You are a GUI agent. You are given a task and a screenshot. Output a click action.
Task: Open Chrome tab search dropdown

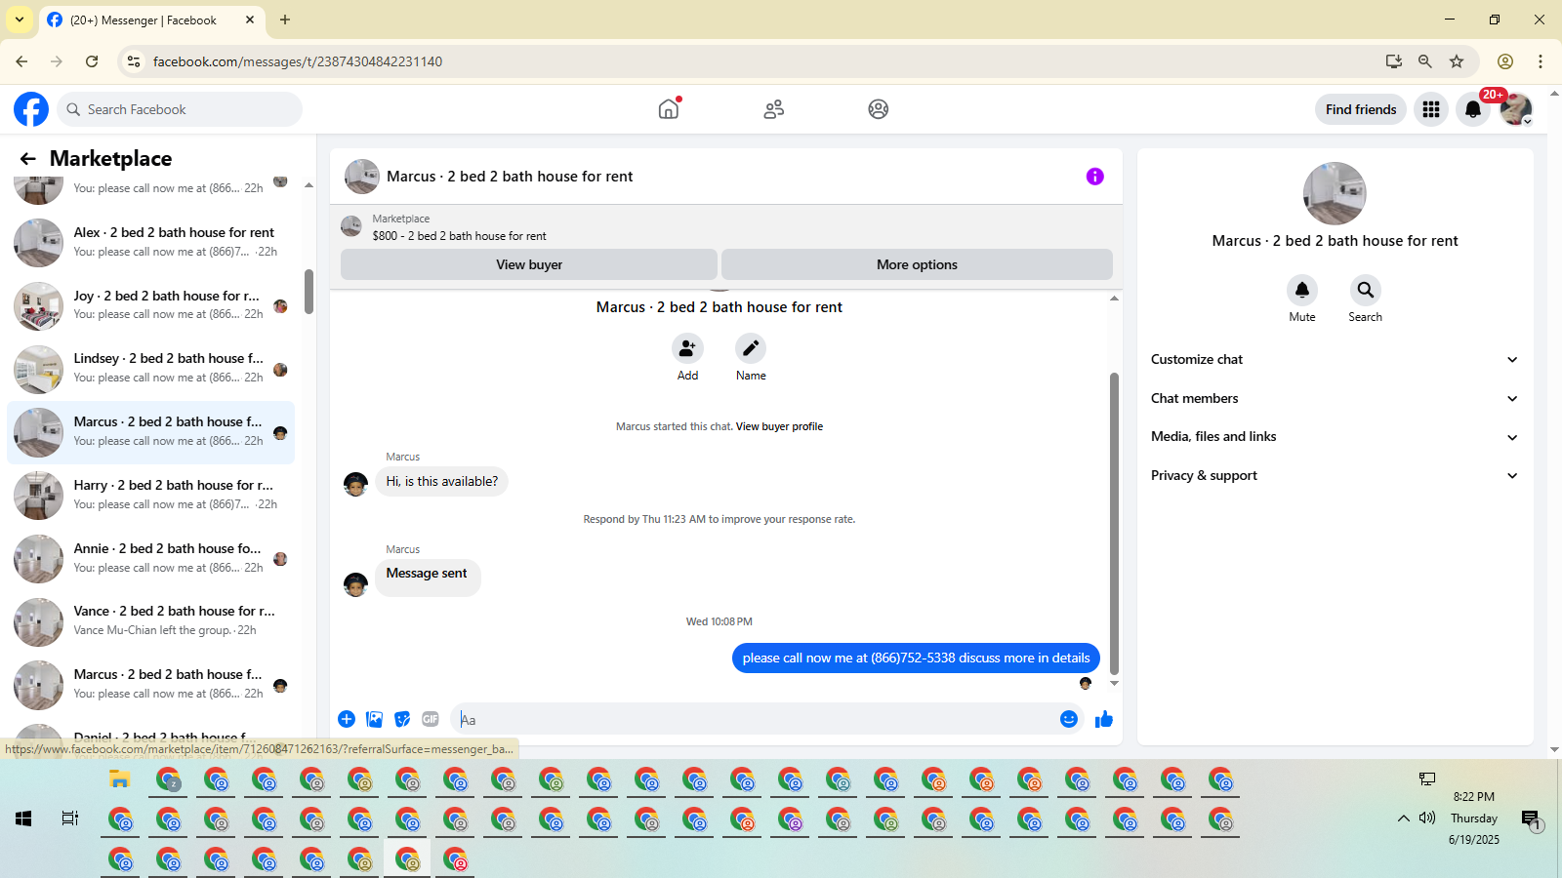[20, 20]
